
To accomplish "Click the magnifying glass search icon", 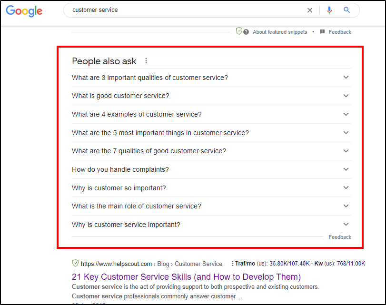I will point(347,10).
